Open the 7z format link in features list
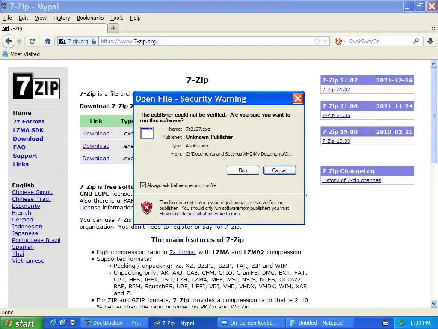This screenshot has height=329, width=438. (183, 252)
